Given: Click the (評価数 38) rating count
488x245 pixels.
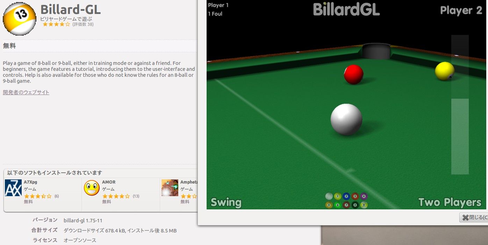Looking at the screenshot, I should point(83,24).
